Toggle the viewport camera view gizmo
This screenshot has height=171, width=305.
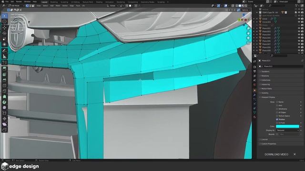pyautogui.click(x=248, y=38)
